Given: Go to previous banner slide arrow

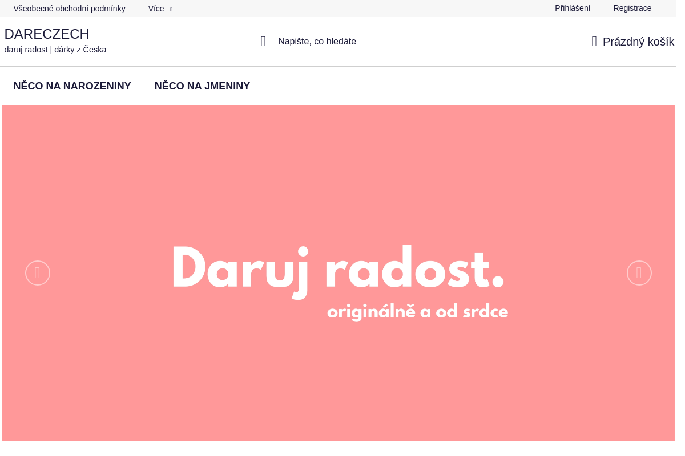Looking at the screenshot, I should pyautogui.click(x=38, y=273).
